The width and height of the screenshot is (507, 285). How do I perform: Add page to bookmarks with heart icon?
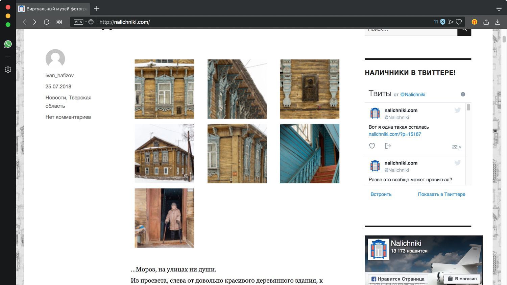tap(459, 22)
